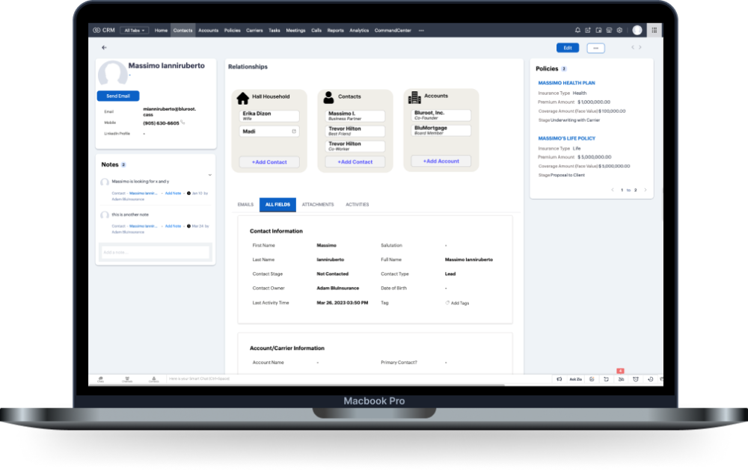748x471 pixels.
Task: Click the back arrow icon
Action: pyautogui.click(x=104, y=48)
